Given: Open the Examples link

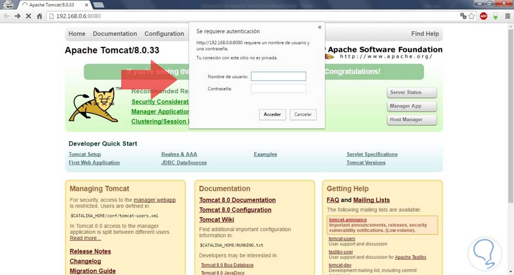Looking at the screenshot, I should [x=266, y=154].
